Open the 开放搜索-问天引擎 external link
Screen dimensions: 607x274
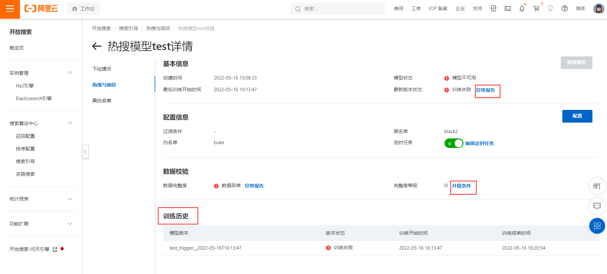[x=33, y=249]
